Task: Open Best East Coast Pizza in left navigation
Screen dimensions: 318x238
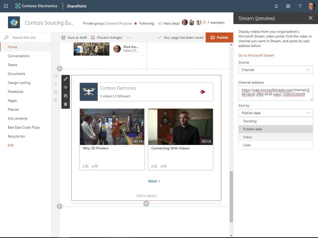Action: [x=24, y=127]
